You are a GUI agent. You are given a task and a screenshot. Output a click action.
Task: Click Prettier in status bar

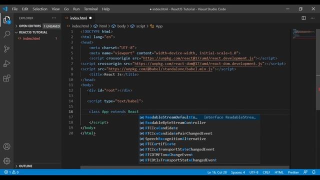[x=293, y=172]
